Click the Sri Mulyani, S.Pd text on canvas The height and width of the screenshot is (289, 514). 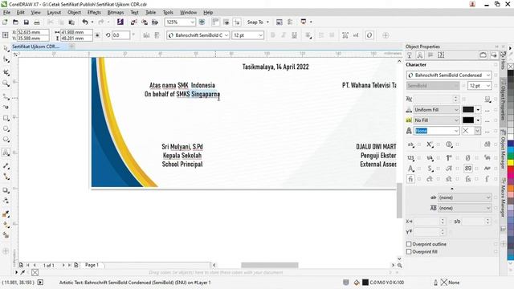click(182, 146)
